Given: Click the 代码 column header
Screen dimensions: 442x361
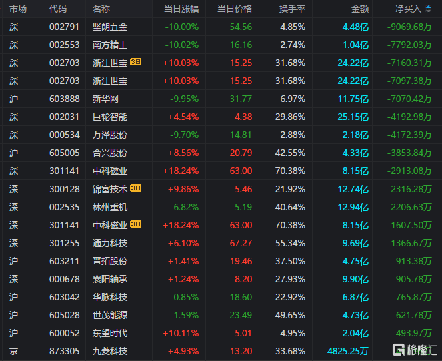Looking at the screenshot, I should pyautogui.click(x=58, y=9).
